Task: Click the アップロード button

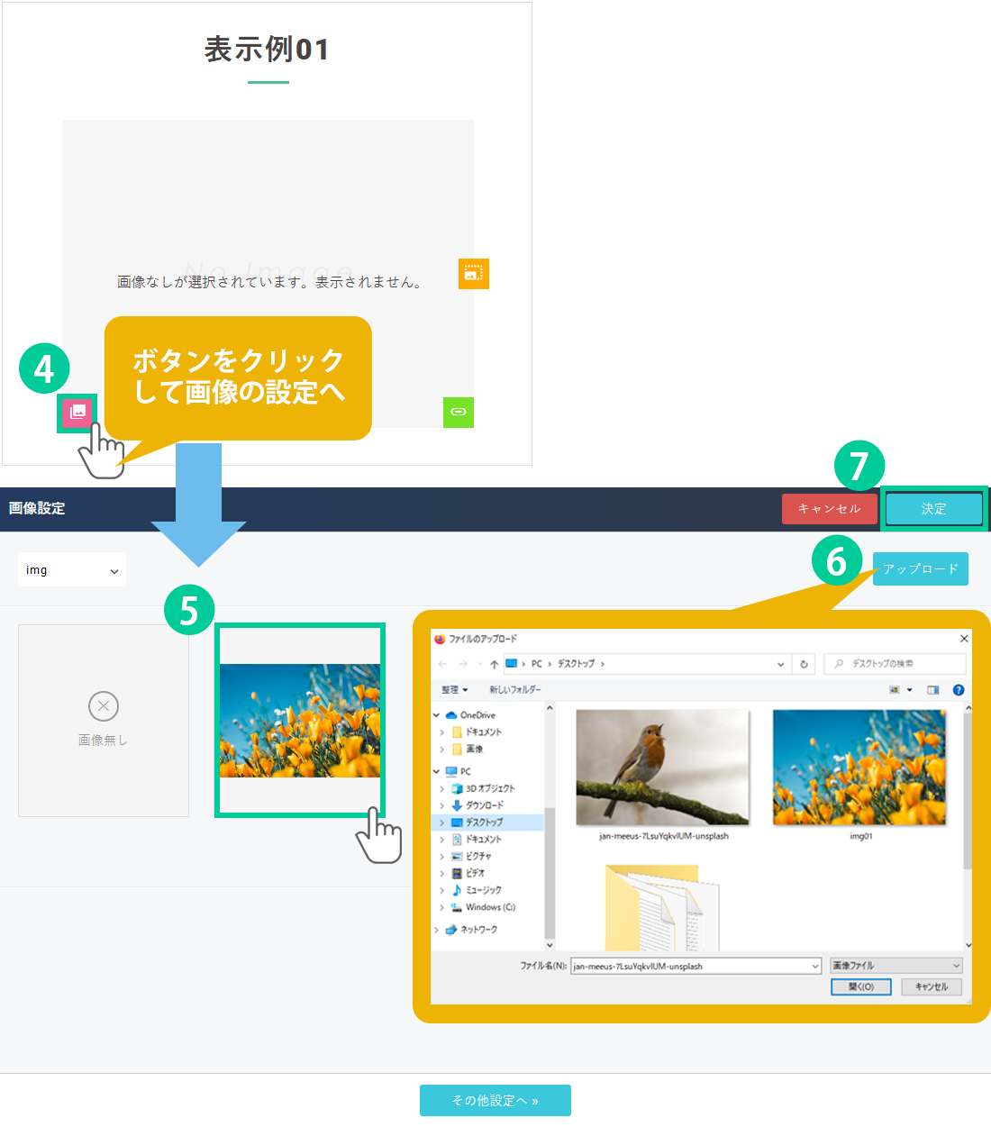Action: coord(920,569)
